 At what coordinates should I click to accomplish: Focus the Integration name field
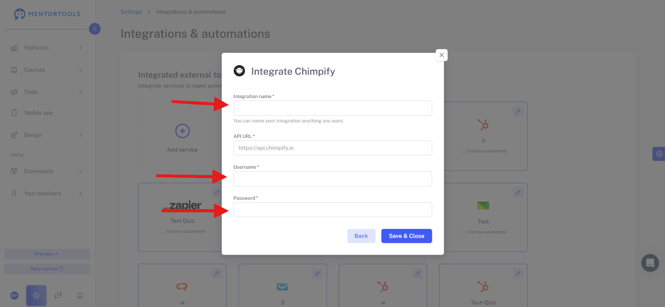point(332,108)
